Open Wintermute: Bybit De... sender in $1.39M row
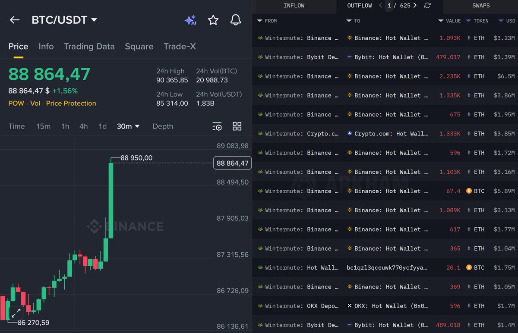Viewport: 518px width, 333px height. click(x=302, y=57)
